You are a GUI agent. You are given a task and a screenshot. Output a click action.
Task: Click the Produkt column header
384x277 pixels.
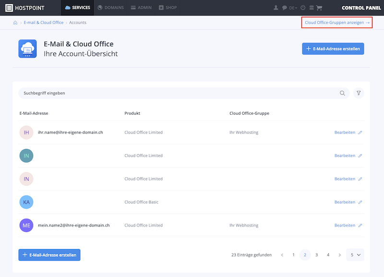pos(132,113)
